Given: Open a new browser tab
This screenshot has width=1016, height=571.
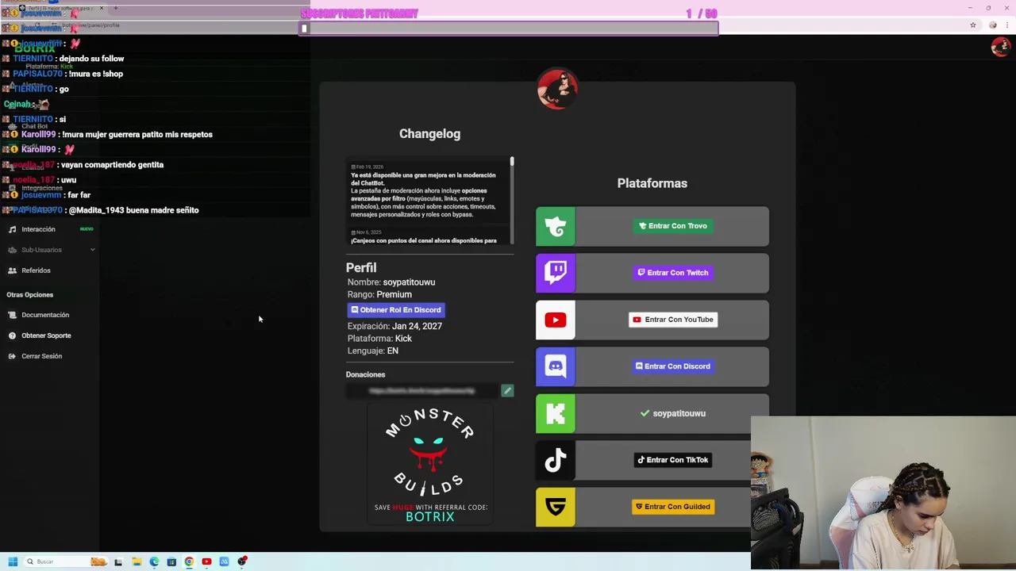Looking at the screenshot, I should coord(115,8).
